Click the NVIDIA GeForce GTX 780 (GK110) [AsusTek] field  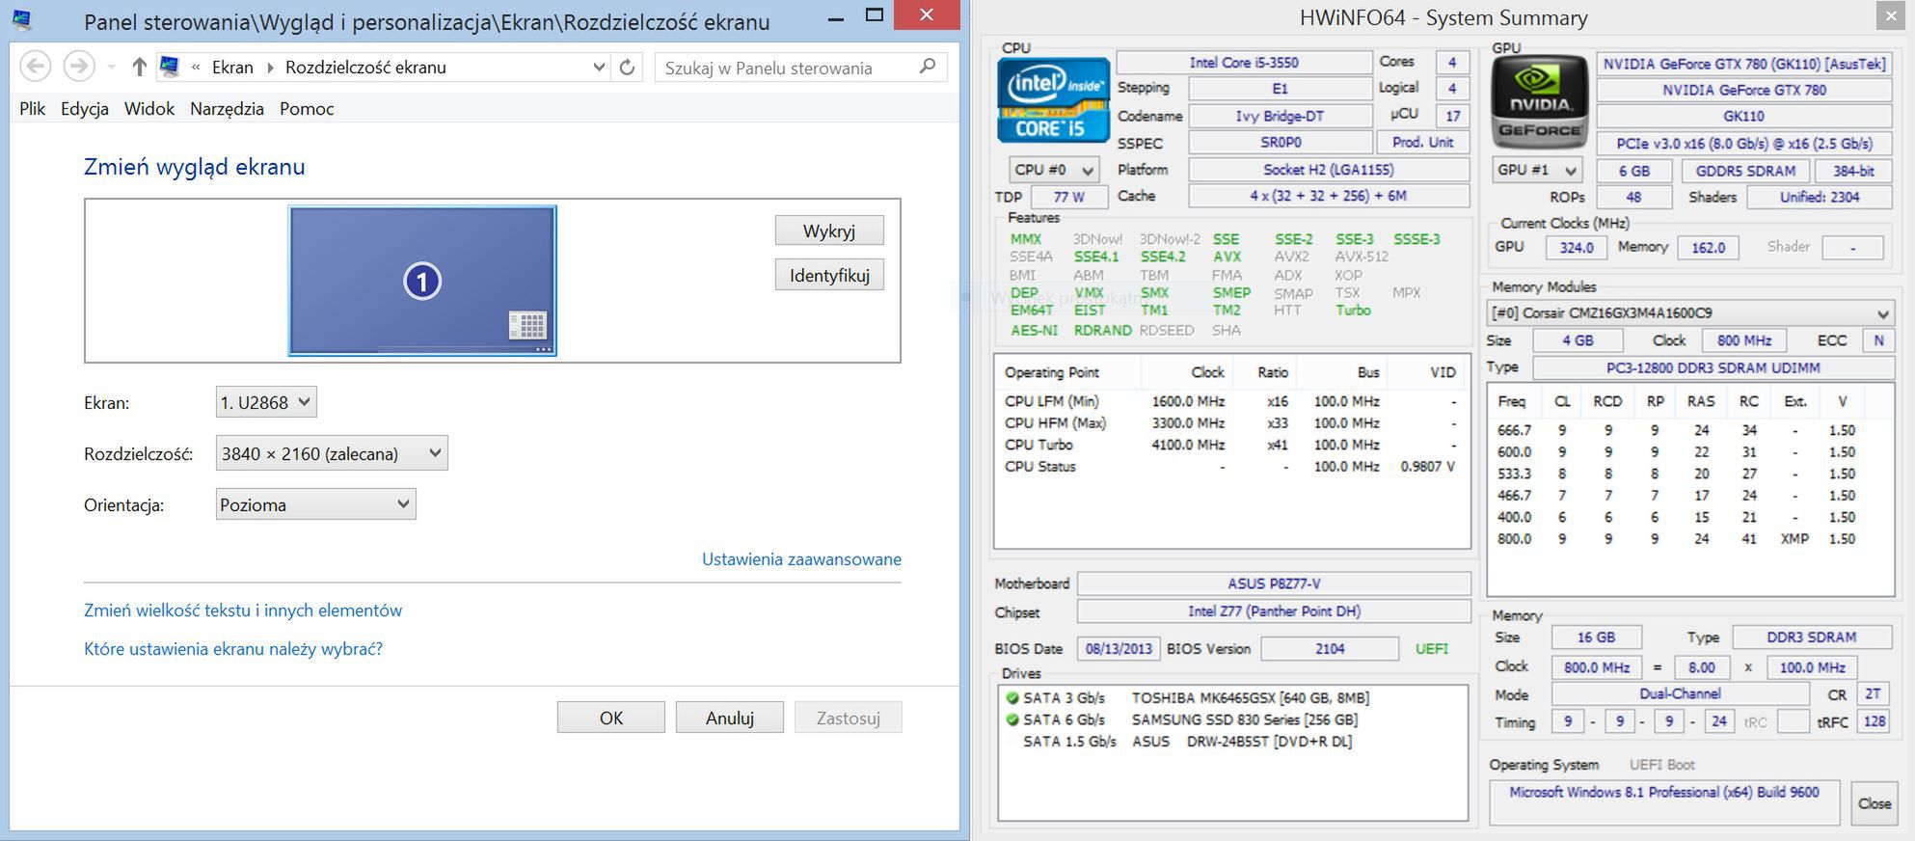1743,64
